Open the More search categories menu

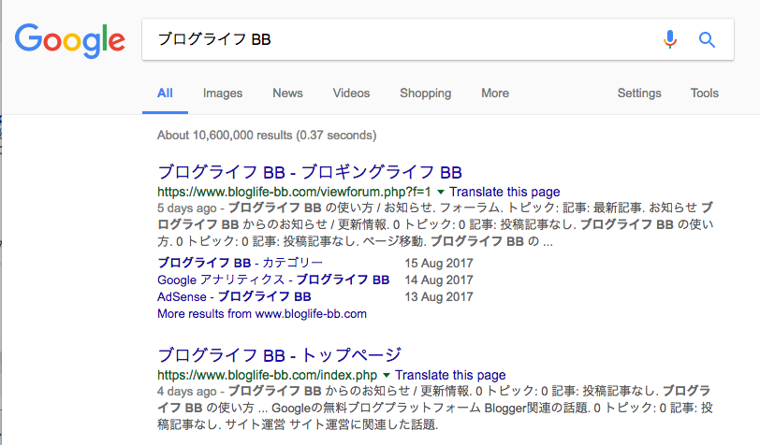[494, 93]
